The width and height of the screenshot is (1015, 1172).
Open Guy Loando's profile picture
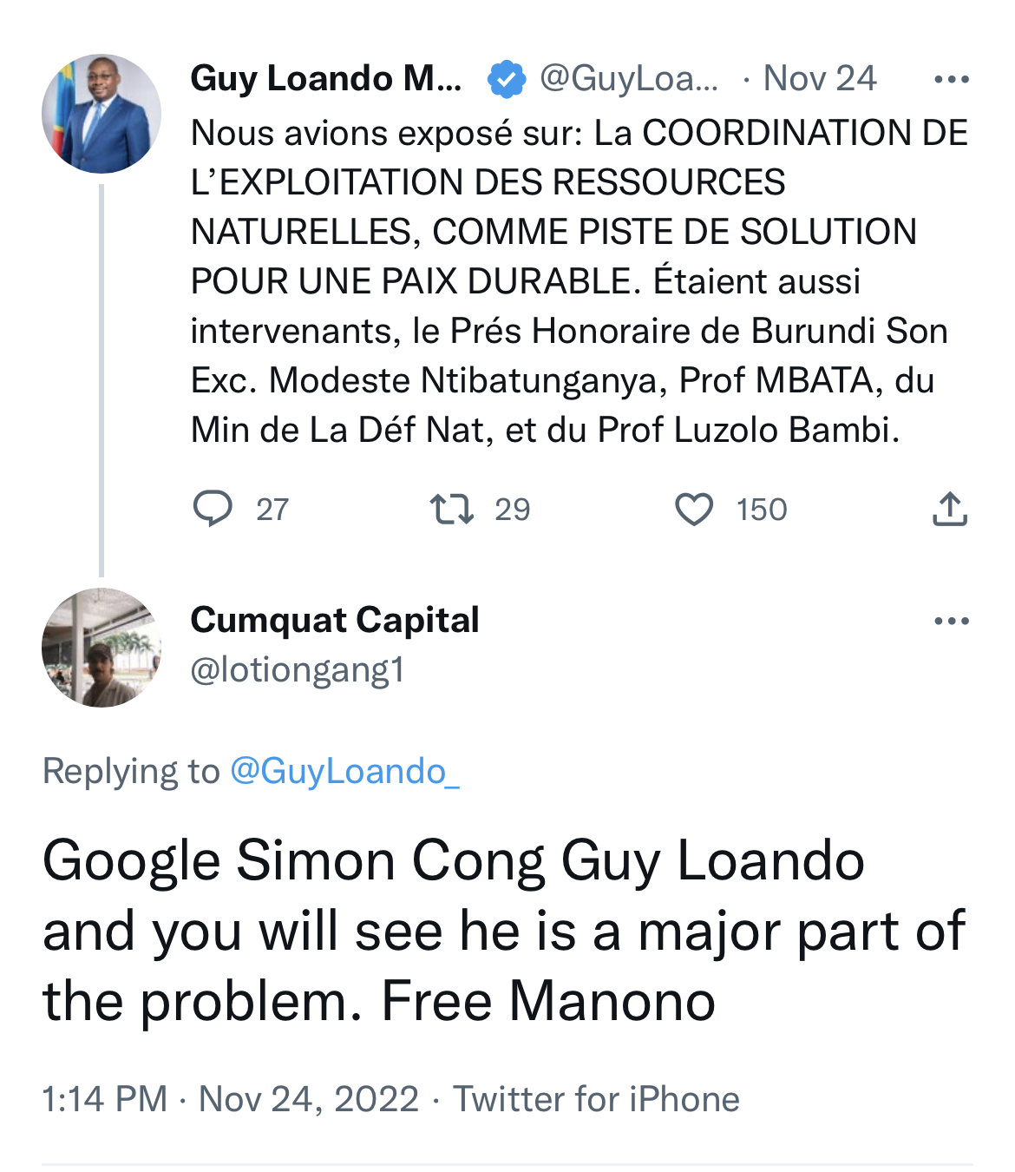point(101,114)
